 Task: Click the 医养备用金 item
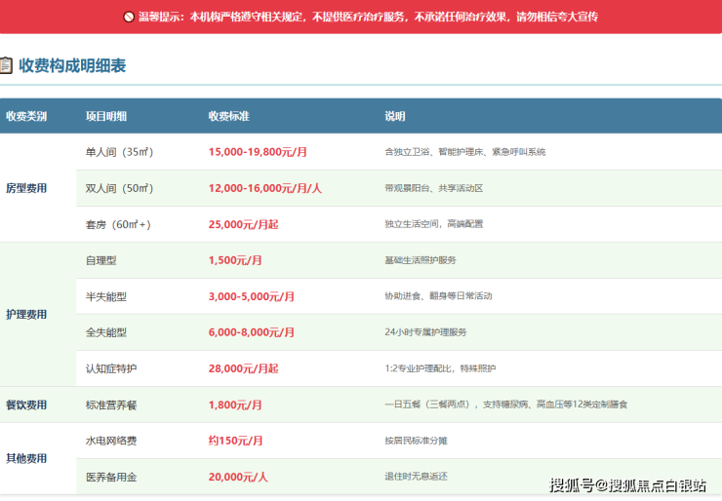point(111,477)
